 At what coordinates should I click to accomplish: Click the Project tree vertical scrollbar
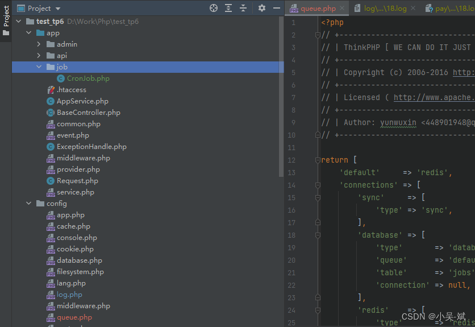281,97
